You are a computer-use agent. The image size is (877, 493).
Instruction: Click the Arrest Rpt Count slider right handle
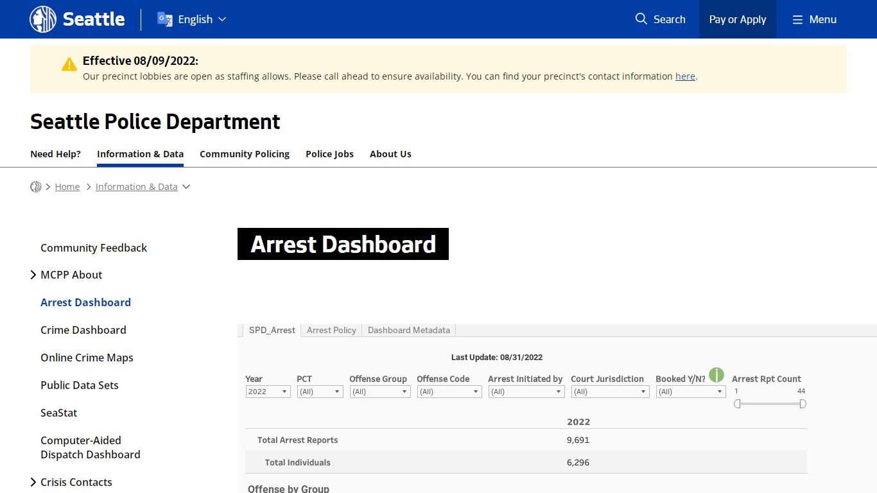(803, 404)
